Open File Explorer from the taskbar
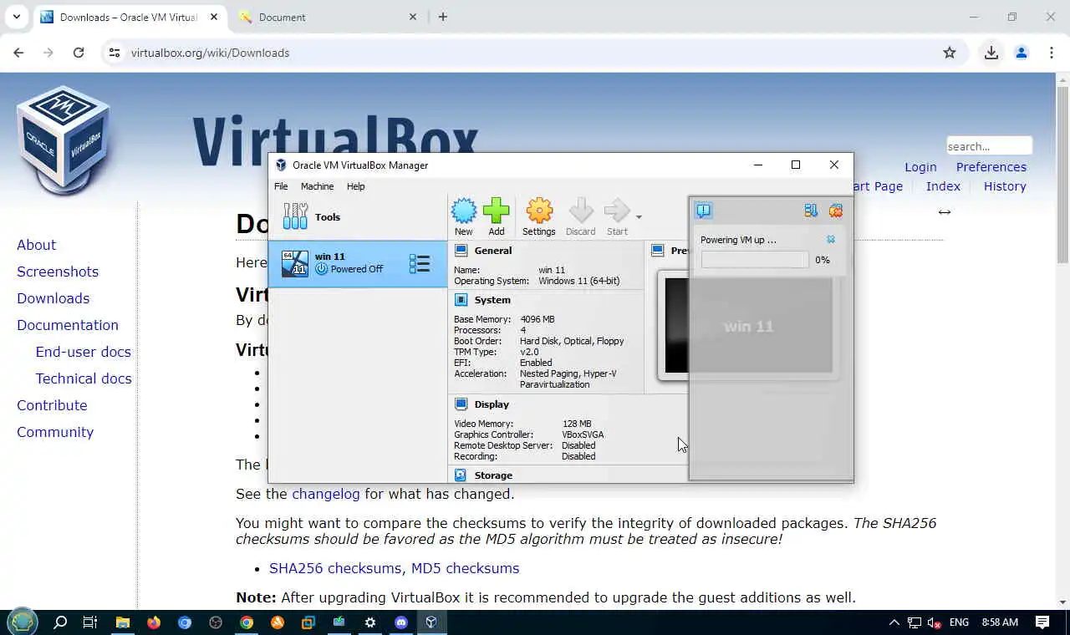 (123, 622)
